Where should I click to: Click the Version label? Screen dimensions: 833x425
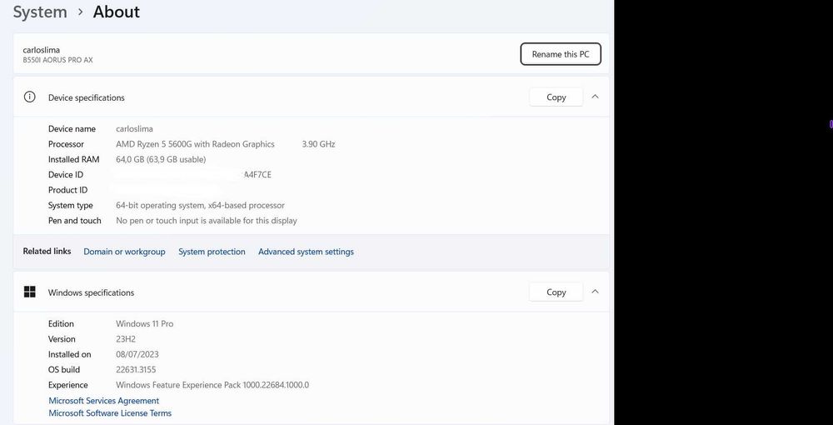point(62,339)
